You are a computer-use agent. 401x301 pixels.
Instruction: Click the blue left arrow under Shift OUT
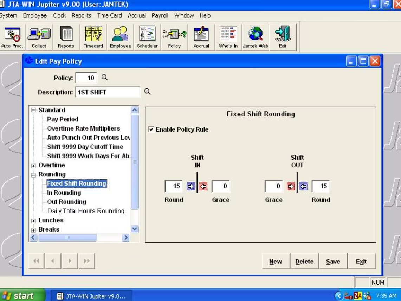coord(303,186)
